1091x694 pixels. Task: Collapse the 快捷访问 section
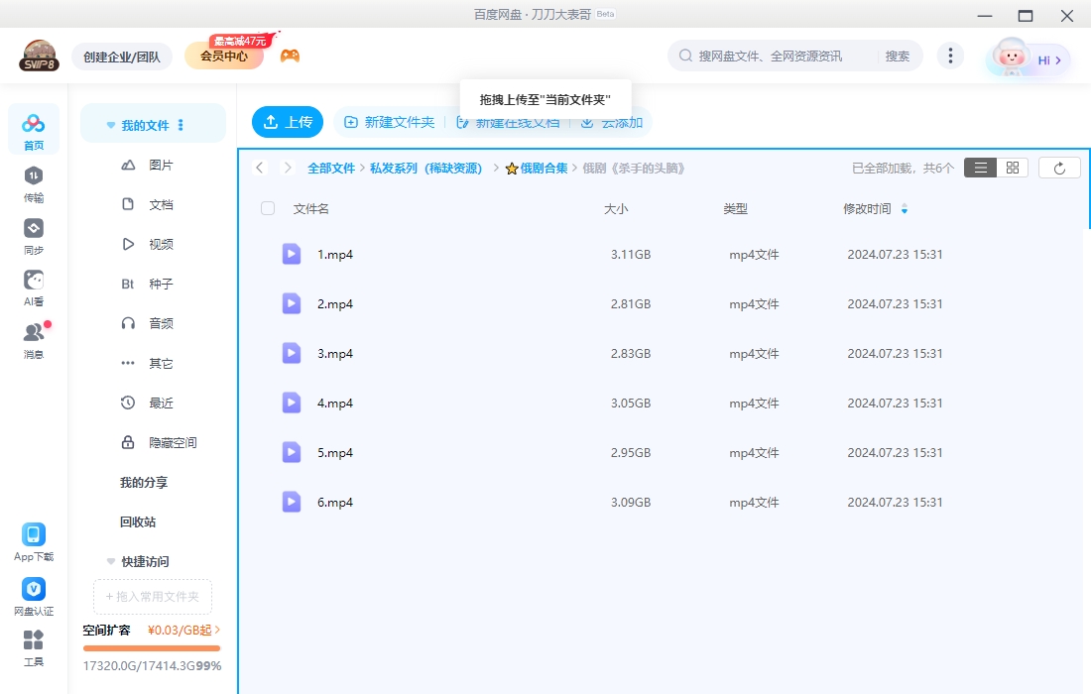110,561
